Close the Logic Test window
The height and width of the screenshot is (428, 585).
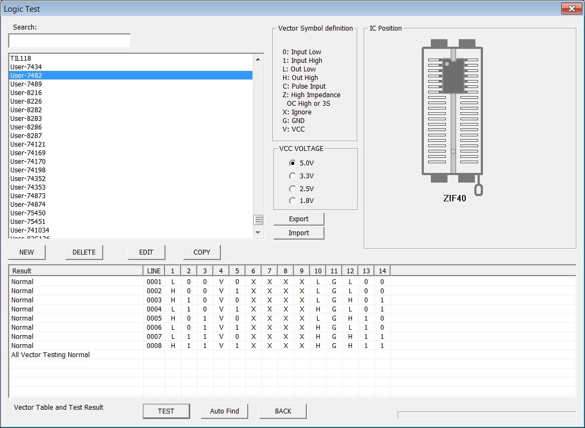(572, 9)
